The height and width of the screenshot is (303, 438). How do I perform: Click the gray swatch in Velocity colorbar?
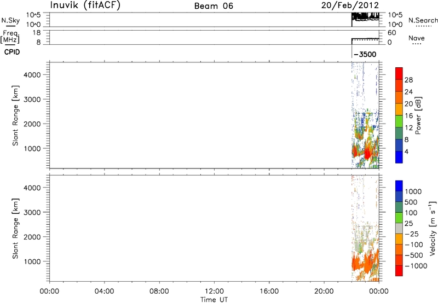click(399, 228)
